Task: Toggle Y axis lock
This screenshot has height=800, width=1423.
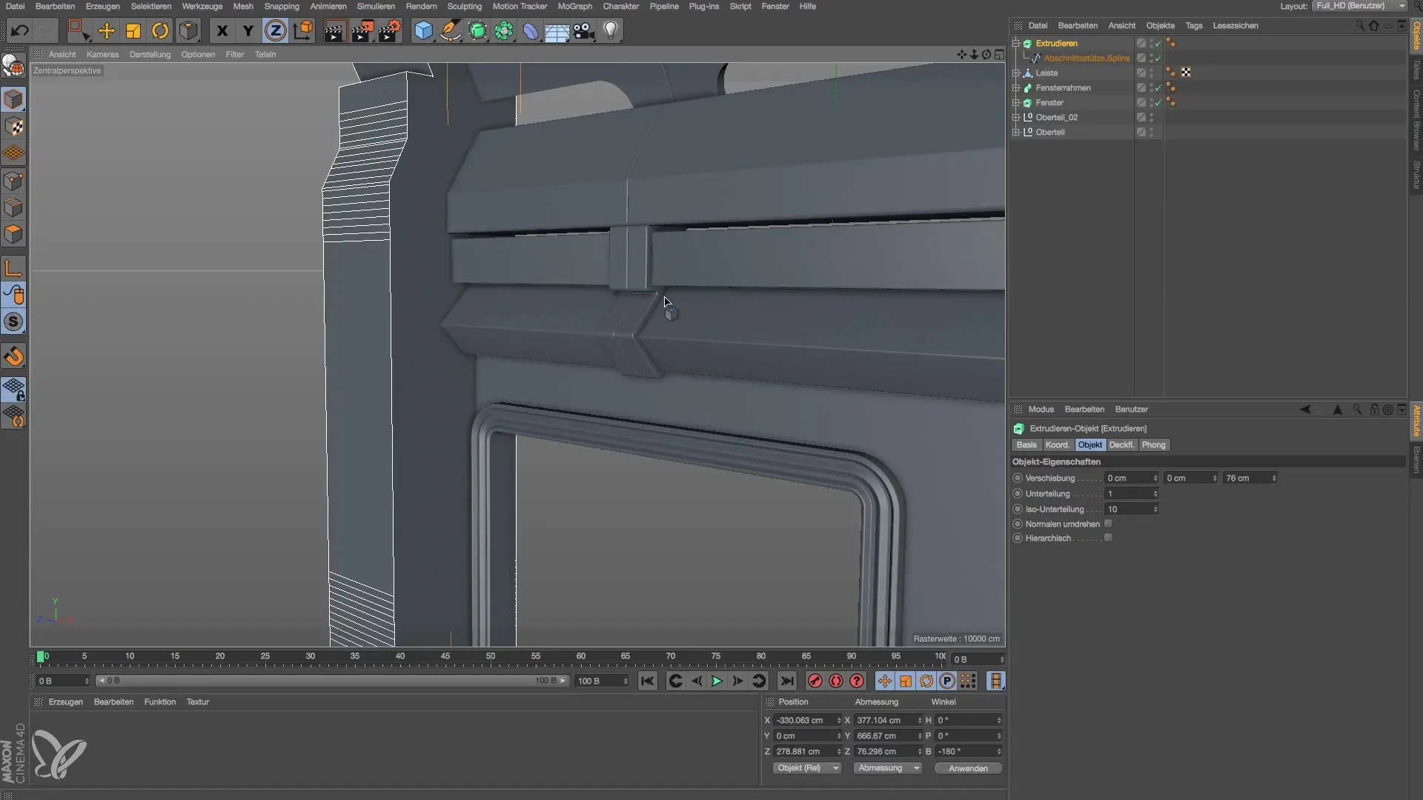Action: (248, 30)
